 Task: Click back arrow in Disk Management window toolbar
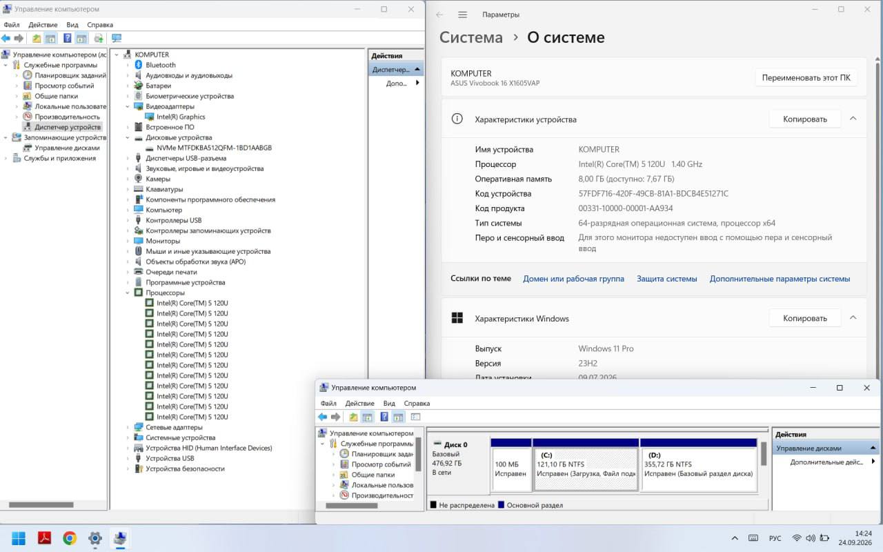coord(322,417)
